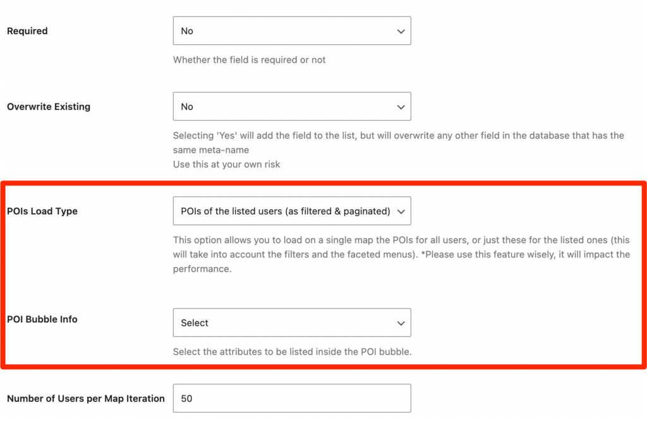Viewport: 647px width, 431px height.
Task: Open the POI Bubble Info dropdown
Action: click(292, 322)
